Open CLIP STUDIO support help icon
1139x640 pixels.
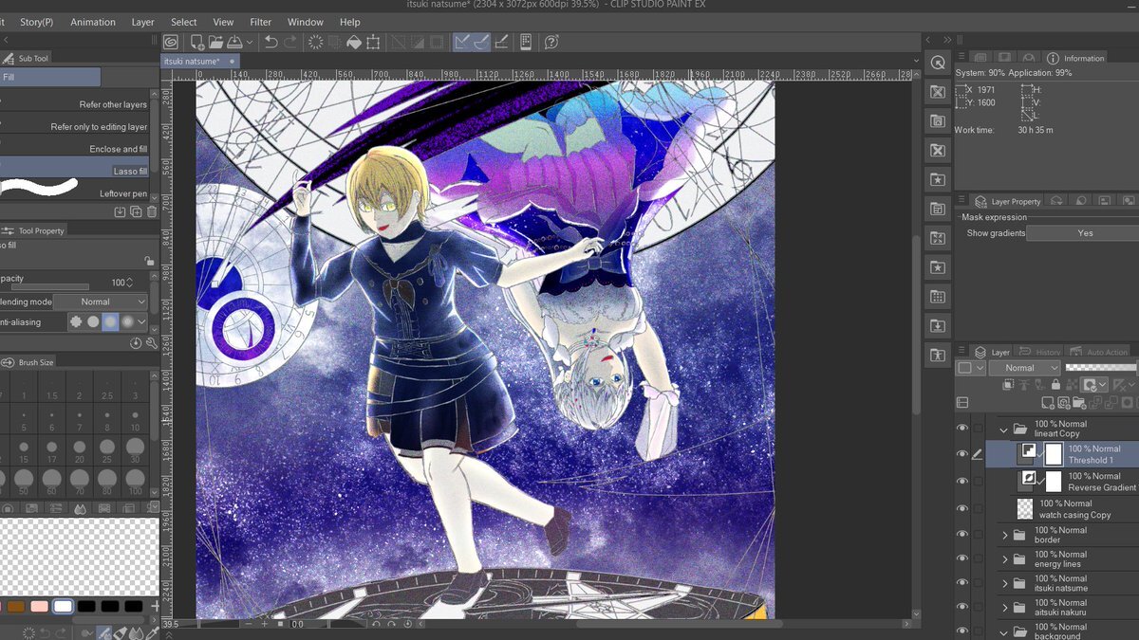point(551,42)
